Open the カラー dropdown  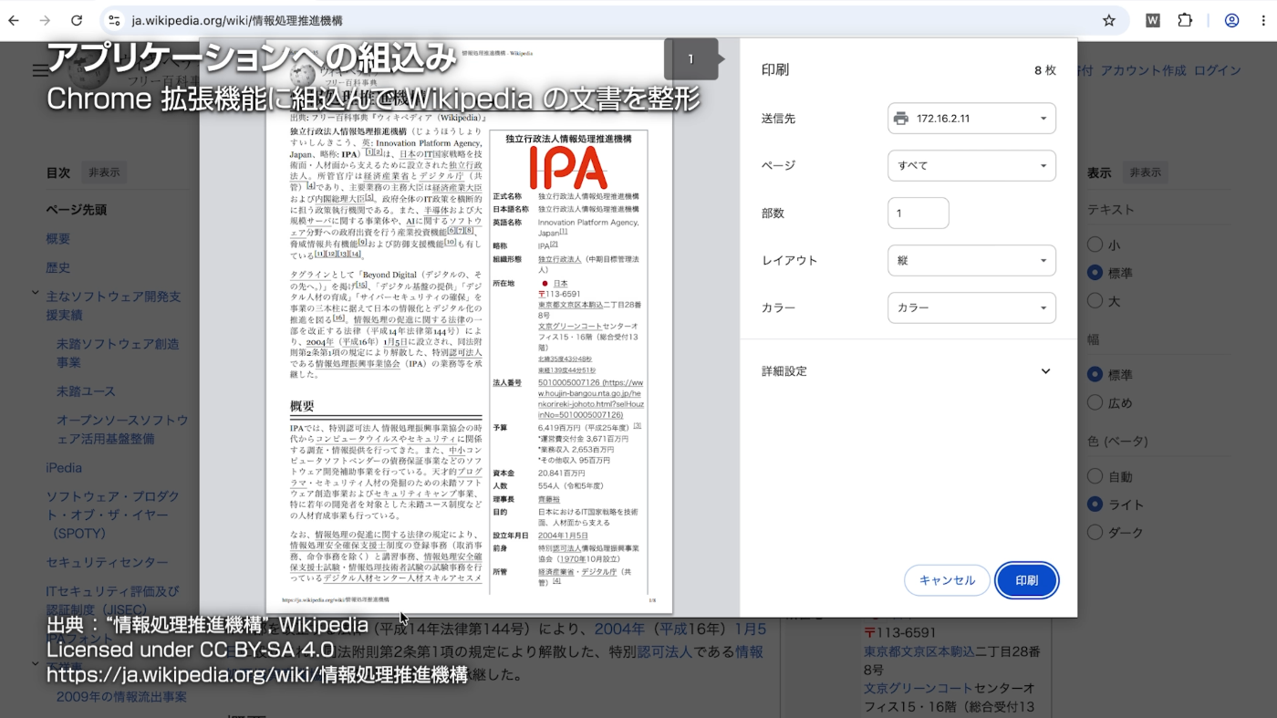pos(971,308)
